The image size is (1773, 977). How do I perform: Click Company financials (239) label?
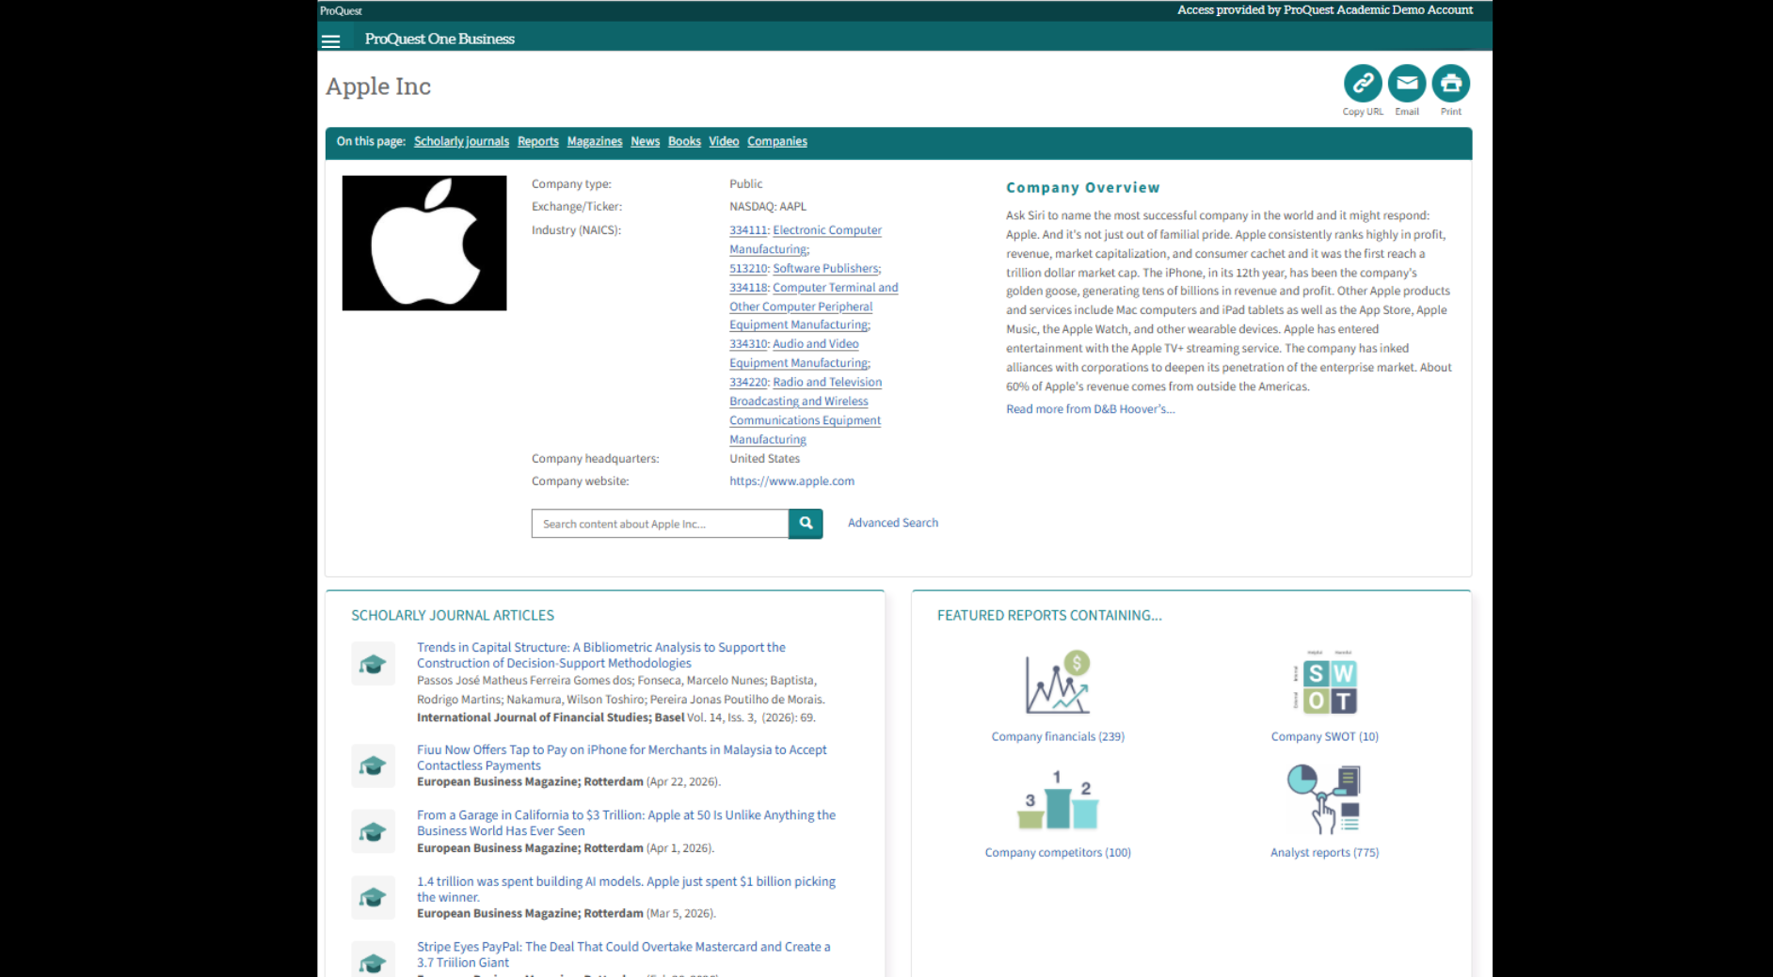pos(1058,736)
